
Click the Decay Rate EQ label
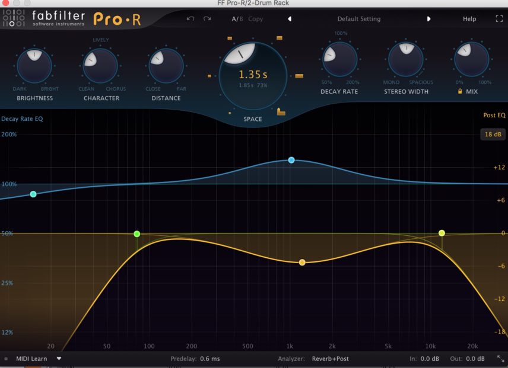coord(22,119)
